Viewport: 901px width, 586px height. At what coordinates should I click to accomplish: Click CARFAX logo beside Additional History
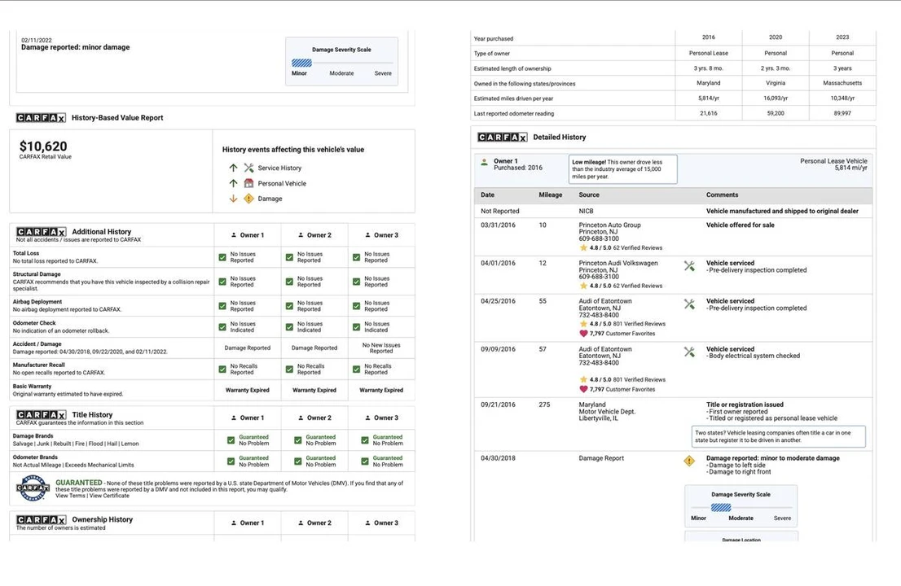click(x=41, y=231)
